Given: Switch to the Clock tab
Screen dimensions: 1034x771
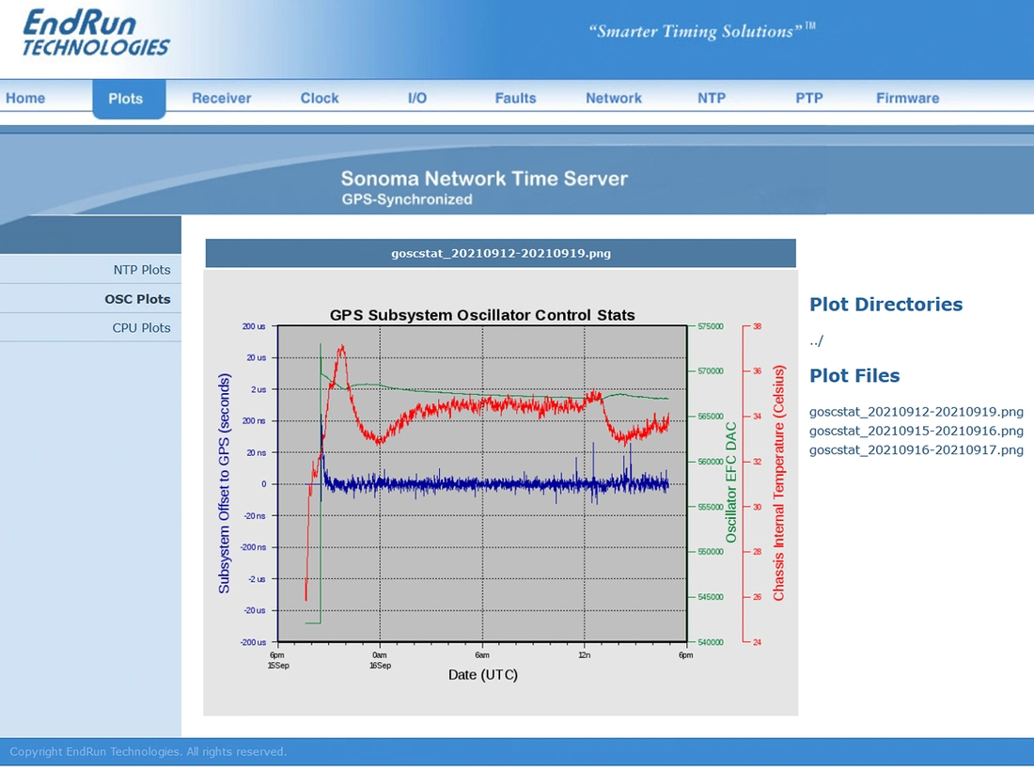Looking at the screenshot, I should click(320, 99).
